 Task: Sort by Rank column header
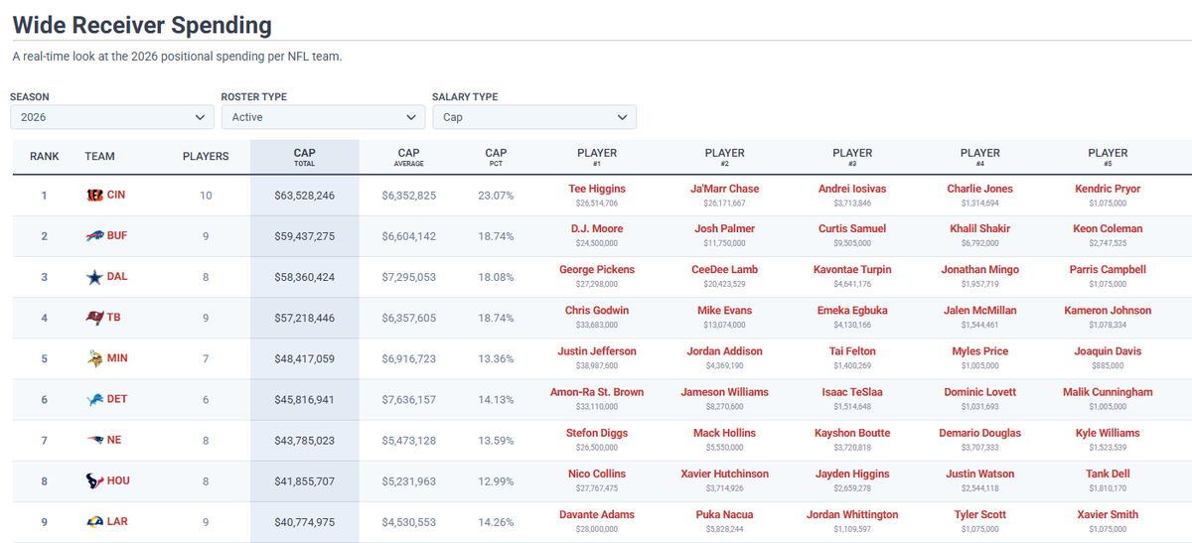pyautogui.click(x=45, y=156)
